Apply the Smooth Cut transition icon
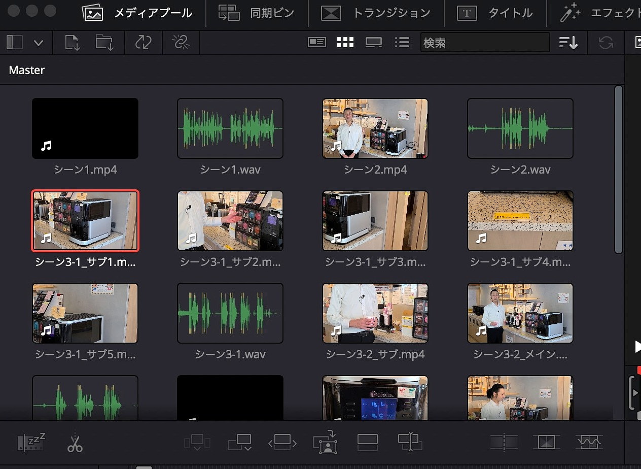This screenshot has height=469, width=641. click(589, 442)
